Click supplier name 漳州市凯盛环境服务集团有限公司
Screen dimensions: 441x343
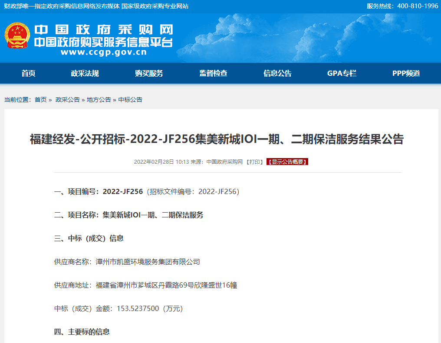click(148, 262)
